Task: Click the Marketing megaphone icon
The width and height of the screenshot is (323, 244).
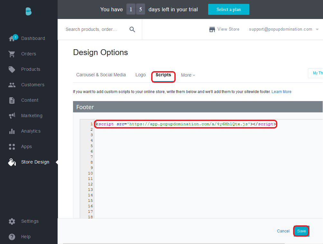Action: coord(12,116)
